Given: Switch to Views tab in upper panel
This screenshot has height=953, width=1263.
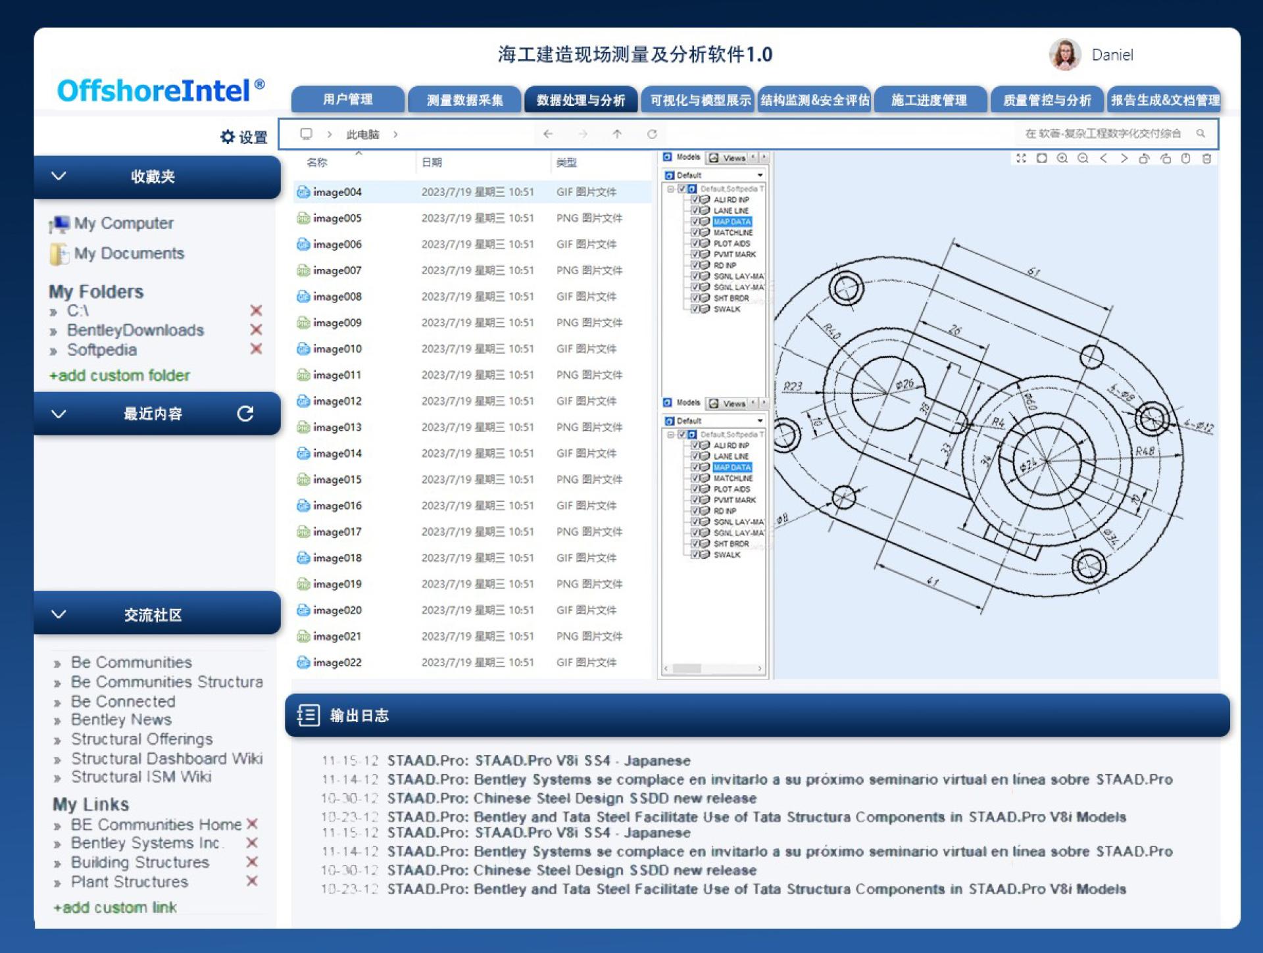Looking at the screenshot, I should [x=728, y=158].
